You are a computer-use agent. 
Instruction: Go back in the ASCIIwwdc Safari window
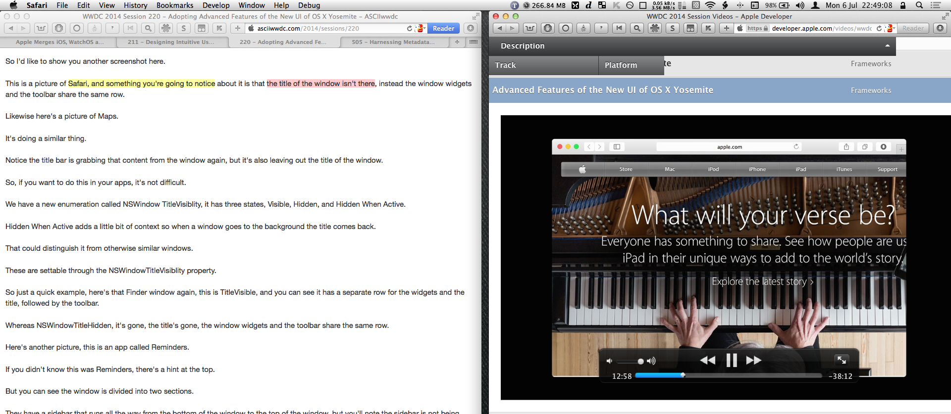10,28
